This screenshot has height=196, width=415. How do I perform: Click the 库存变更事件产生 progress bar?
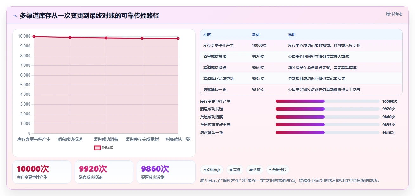(327, 101)
